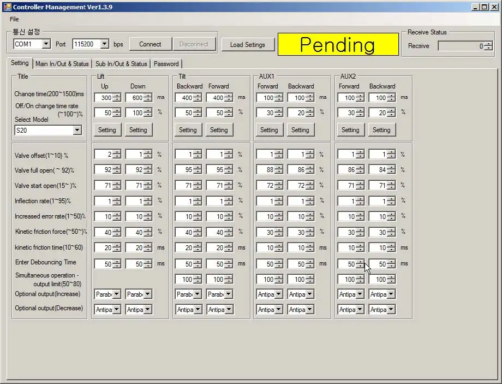Viewport: 502px width, 384px height.
Task: Open the File menu
Action: pos(14,19)
